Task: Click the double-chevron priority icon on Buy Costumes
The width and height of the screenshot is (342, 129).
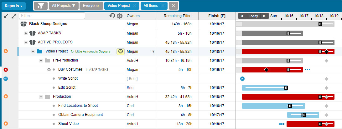Action: 49,70
